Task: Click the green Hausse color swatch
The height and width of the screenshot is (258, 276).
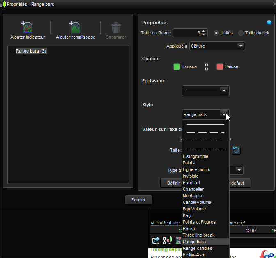Action: point(177,66)
